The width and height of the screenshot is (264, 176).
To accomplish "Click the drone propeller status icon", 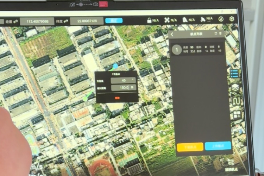I will [167, 20].
